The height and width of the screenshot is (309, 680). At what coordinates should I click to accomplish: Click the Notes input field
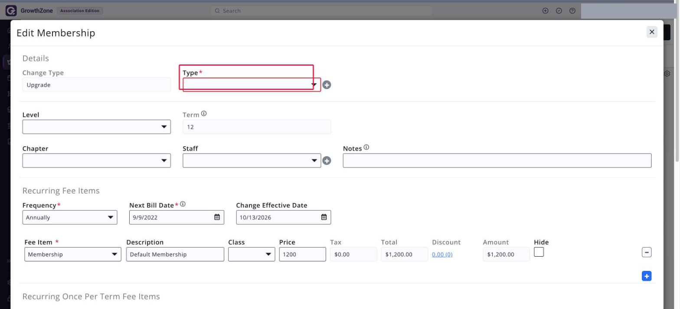coord(497,161)
